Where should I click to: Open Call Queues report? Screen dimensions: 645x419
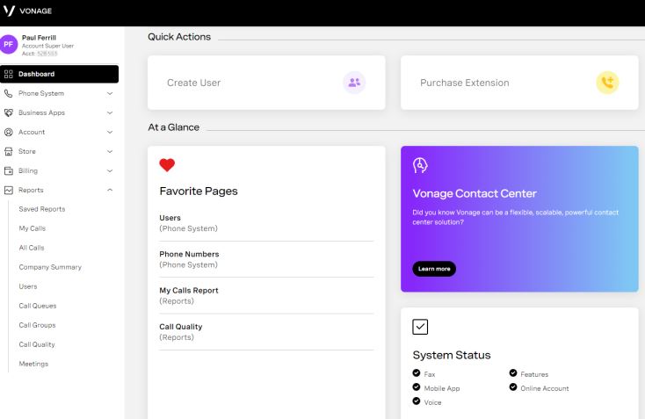click(x=38, y=306)
